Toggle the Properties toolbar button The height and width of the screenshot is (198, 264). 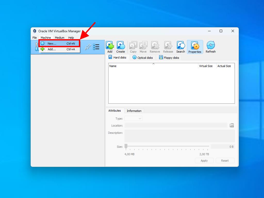195,47
